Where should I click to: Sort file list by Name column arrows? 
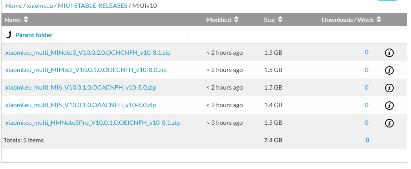coord(26,20)
